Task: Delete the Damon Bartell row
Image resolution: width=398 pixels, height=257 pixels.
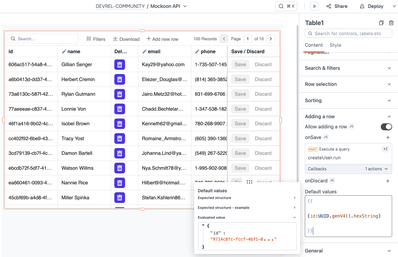Action: (x=120, y=153)
